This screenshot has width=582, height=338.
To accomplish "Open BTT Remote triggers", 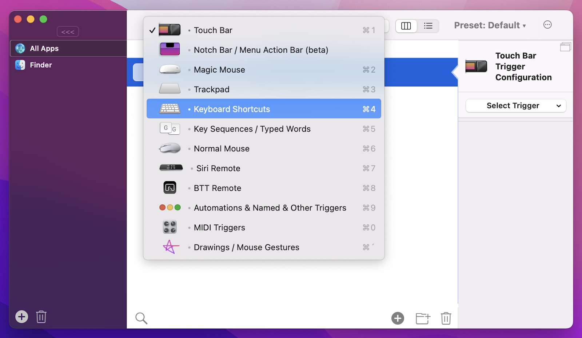I will (x=217, y=188).
